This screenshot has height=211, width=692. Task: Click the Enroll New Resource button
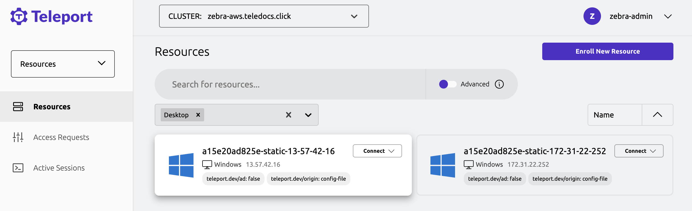tap(607, 51)
